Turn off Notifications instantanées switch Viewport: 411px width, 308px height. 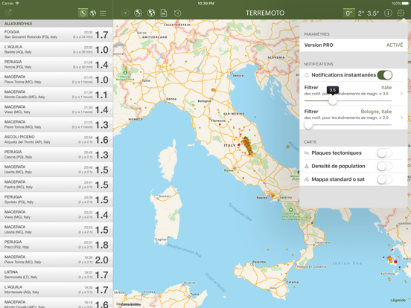click(x=384, y=75)
